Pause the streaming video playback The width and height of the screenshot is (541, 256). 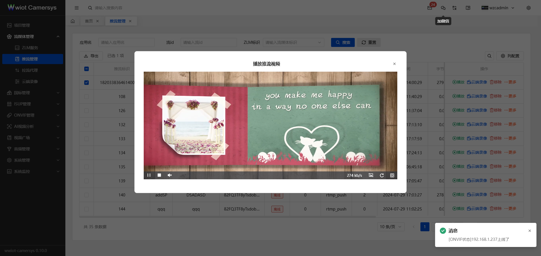point(149,175)
